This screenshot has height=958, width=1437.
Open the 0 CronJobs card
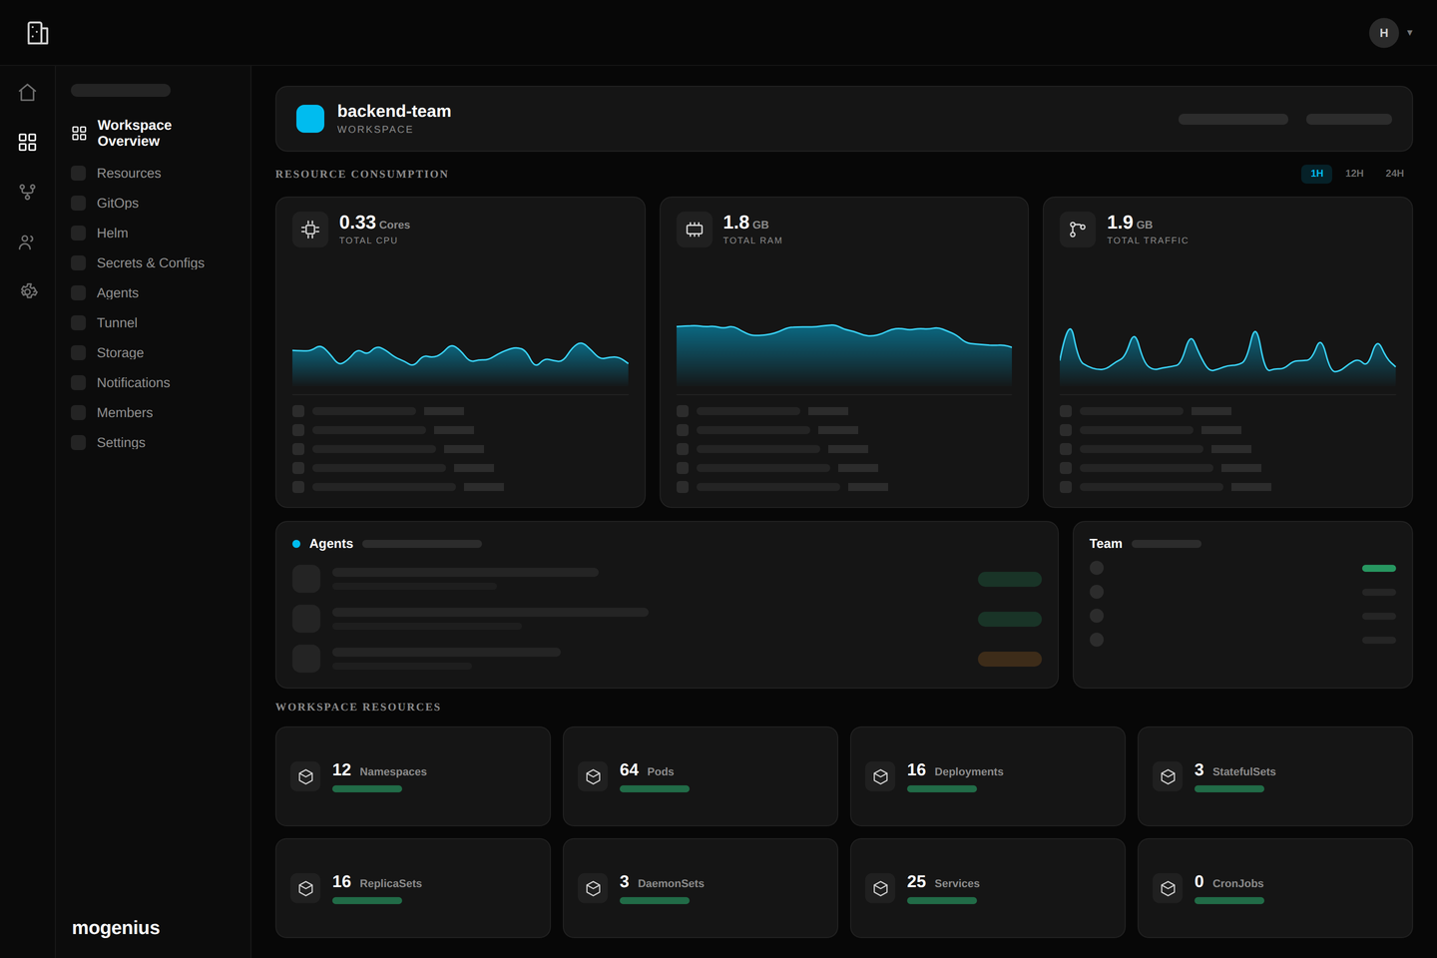click(x=1275, y=888)
